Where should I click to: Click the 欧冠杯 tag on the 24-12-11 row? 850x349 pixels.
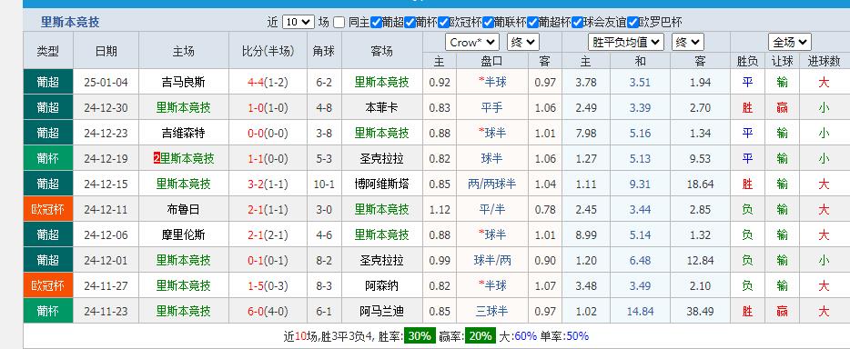pos(48,209)
